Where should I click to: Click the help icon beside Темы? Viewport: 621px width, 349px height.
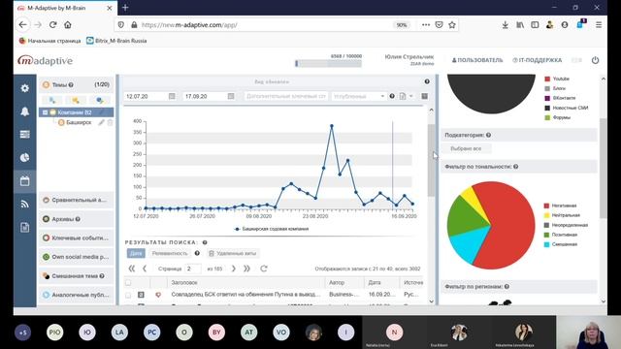71,84
